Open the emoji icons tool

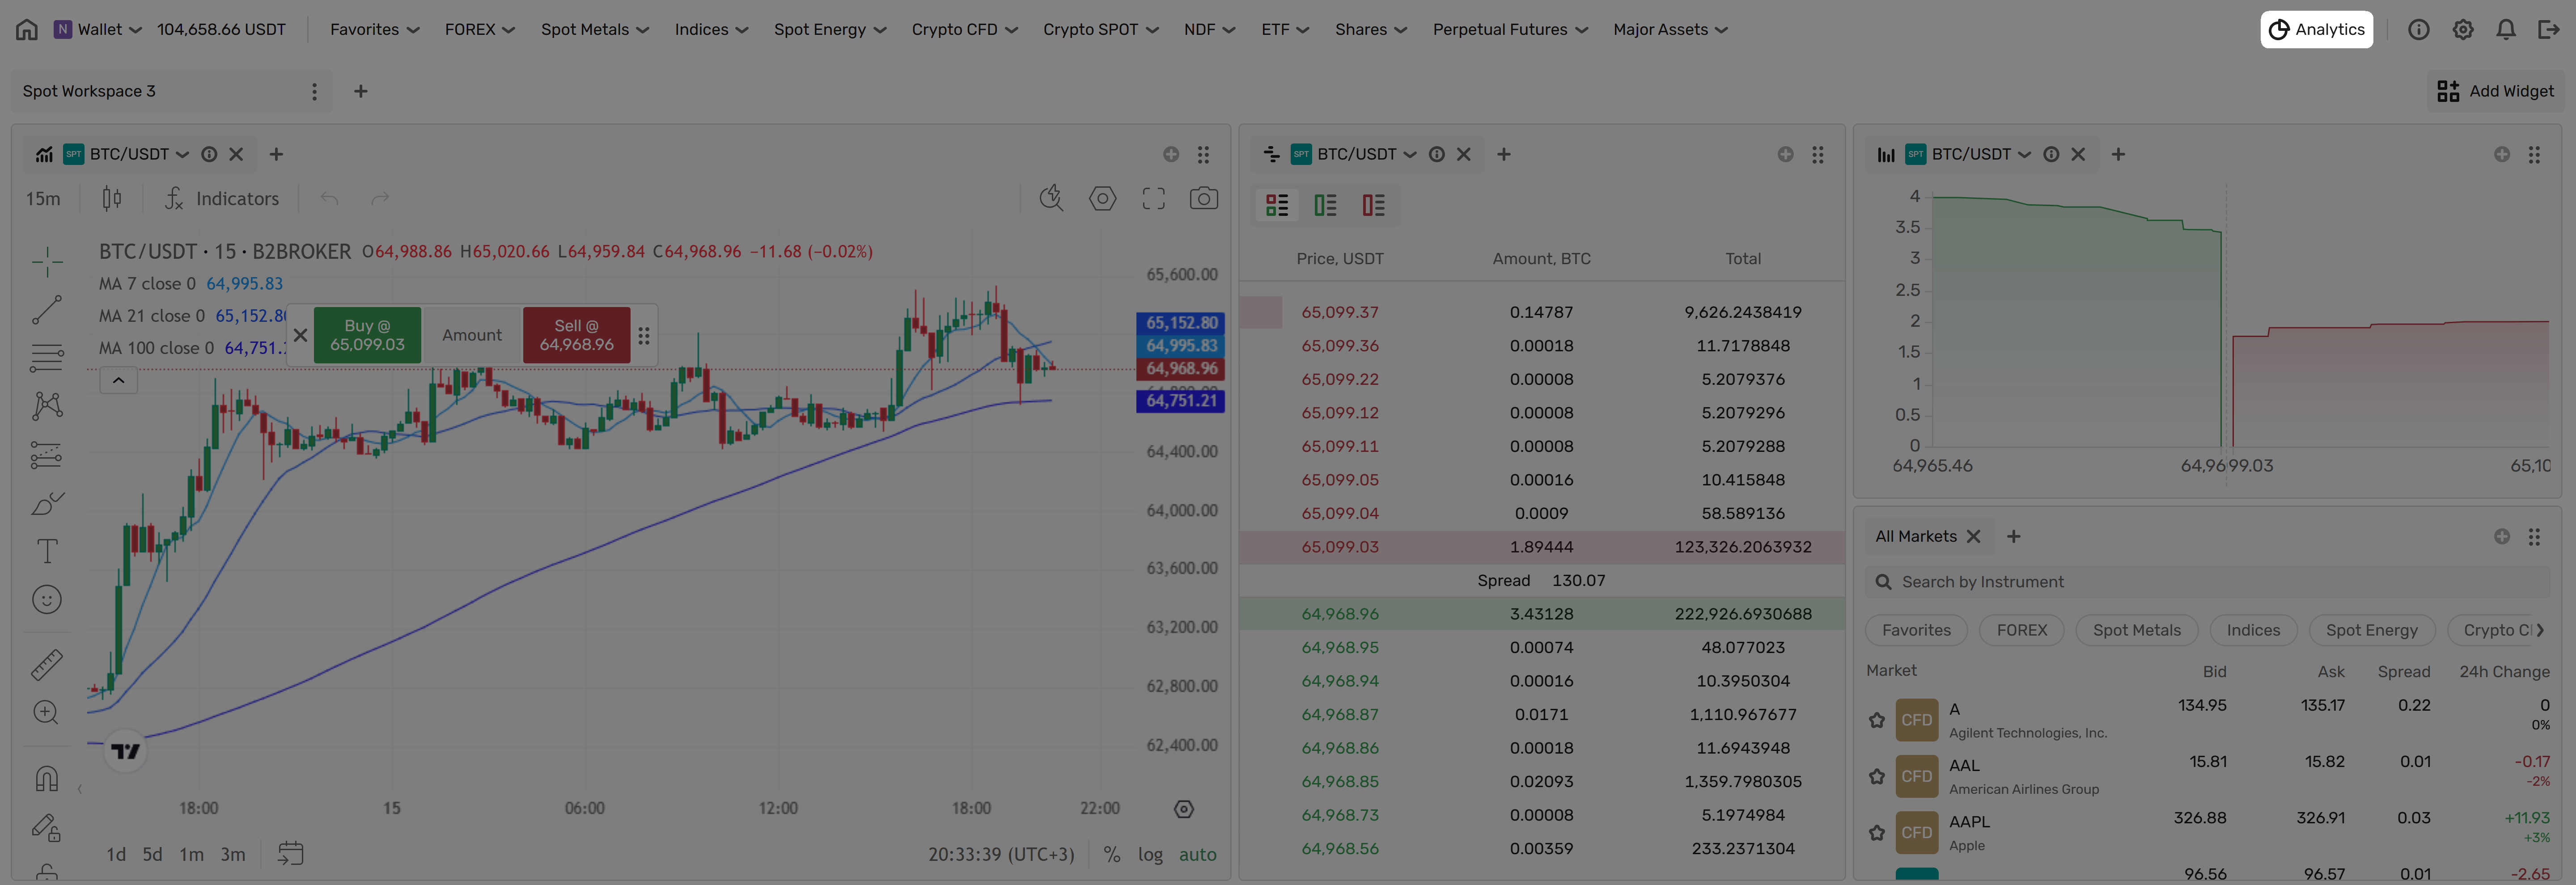coord(47,599)
